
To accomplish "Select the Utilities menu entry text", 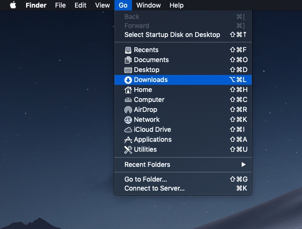I will click(x=145, y=150).
